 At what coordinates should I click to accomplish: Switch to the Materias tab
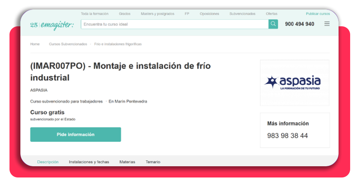click(127, 162)
